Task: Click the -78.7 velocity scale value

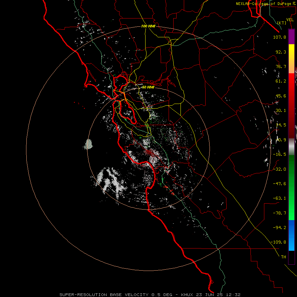Action: pos(280,213)
